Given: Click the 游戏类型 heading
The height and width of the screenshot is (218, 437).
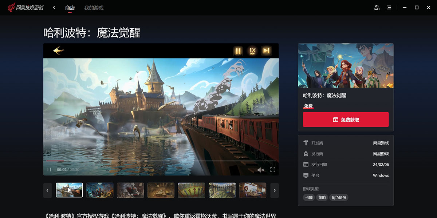Looking at the screenshot, I should click(x=311, y=189).
